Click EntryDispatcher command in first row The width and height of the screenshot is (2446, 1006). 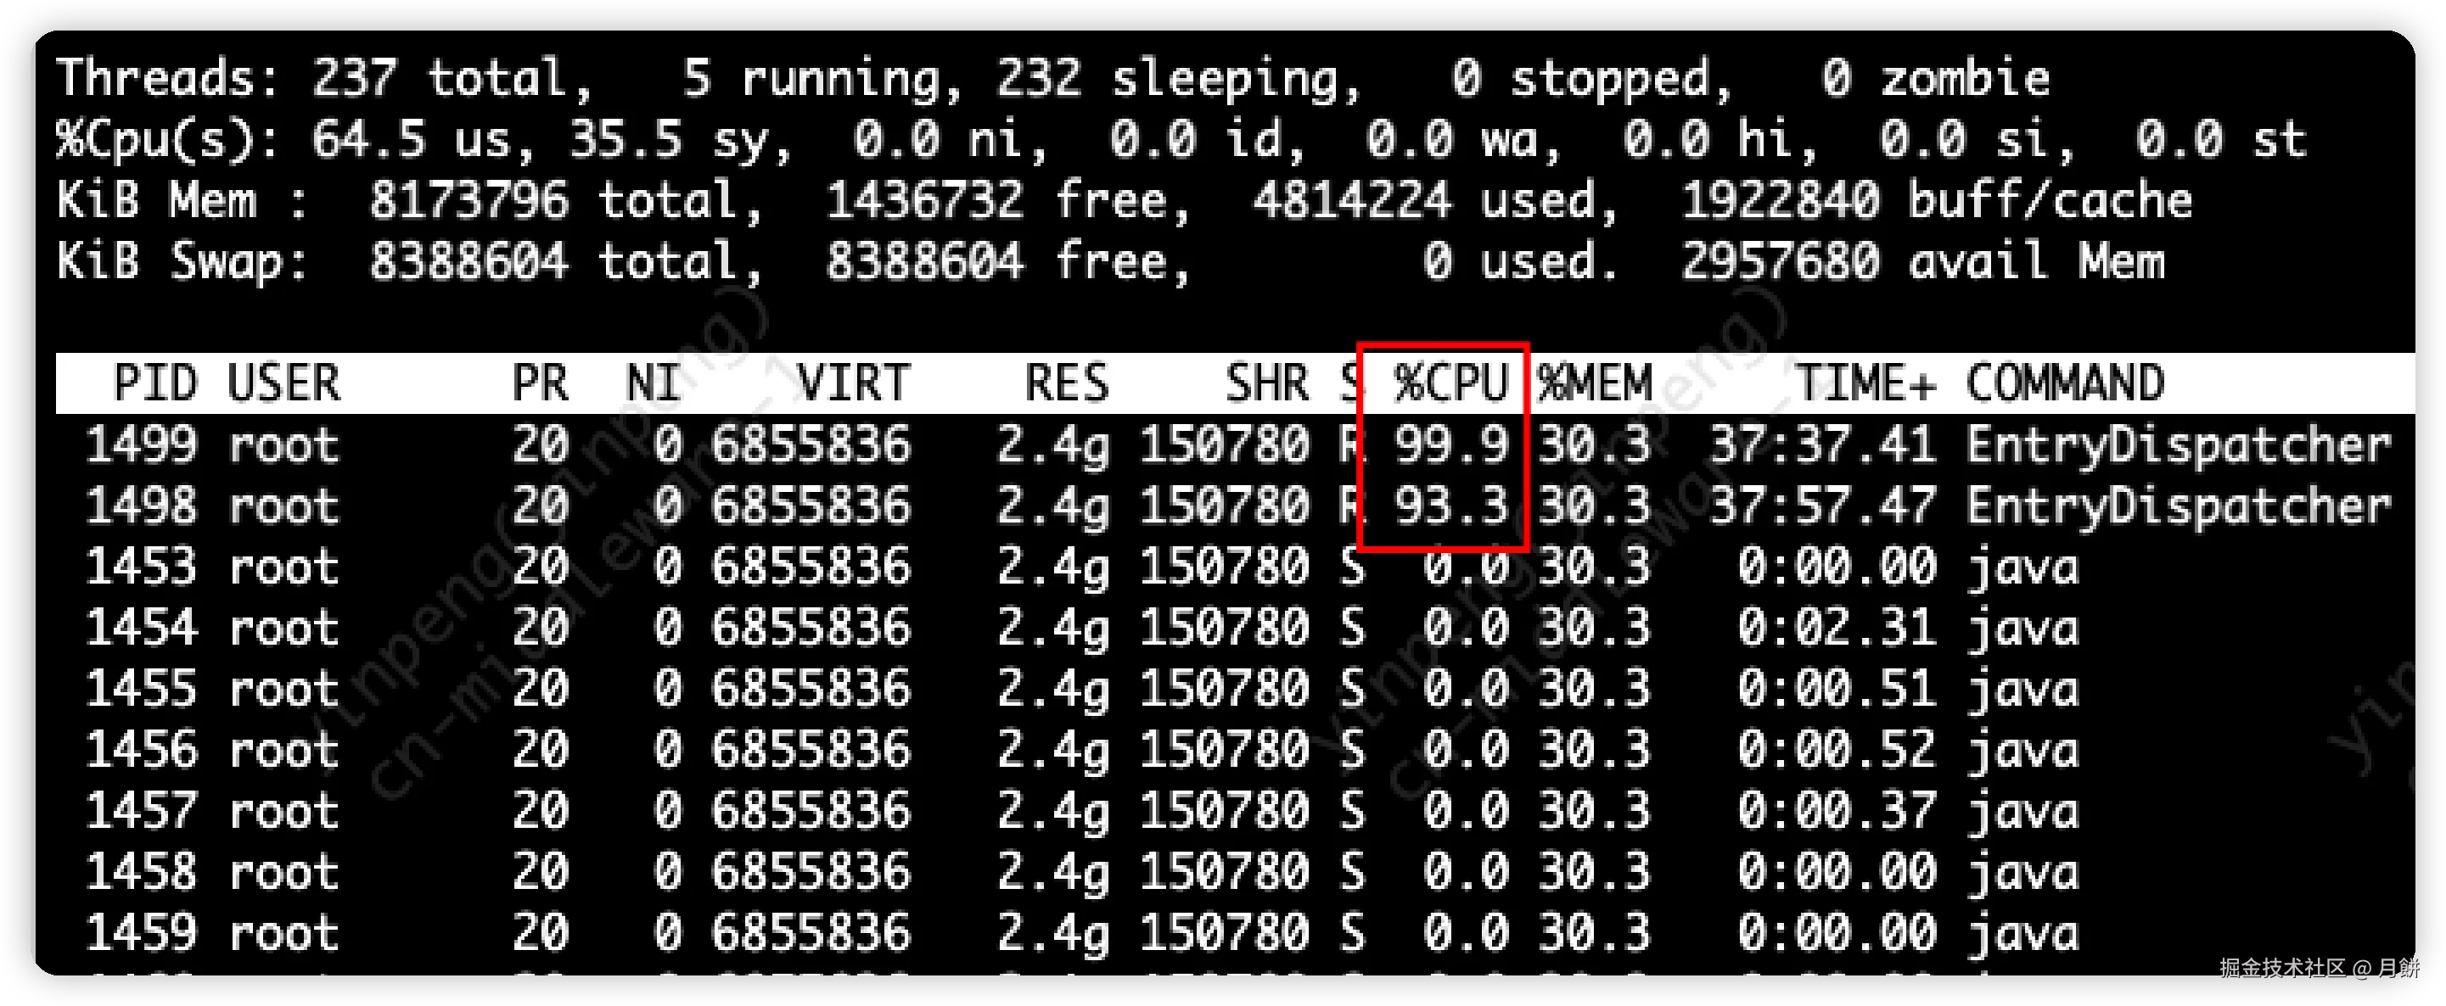[2177, 445]
